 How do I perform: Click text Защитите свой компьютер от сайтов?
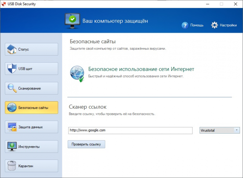[x=118, y=48]
